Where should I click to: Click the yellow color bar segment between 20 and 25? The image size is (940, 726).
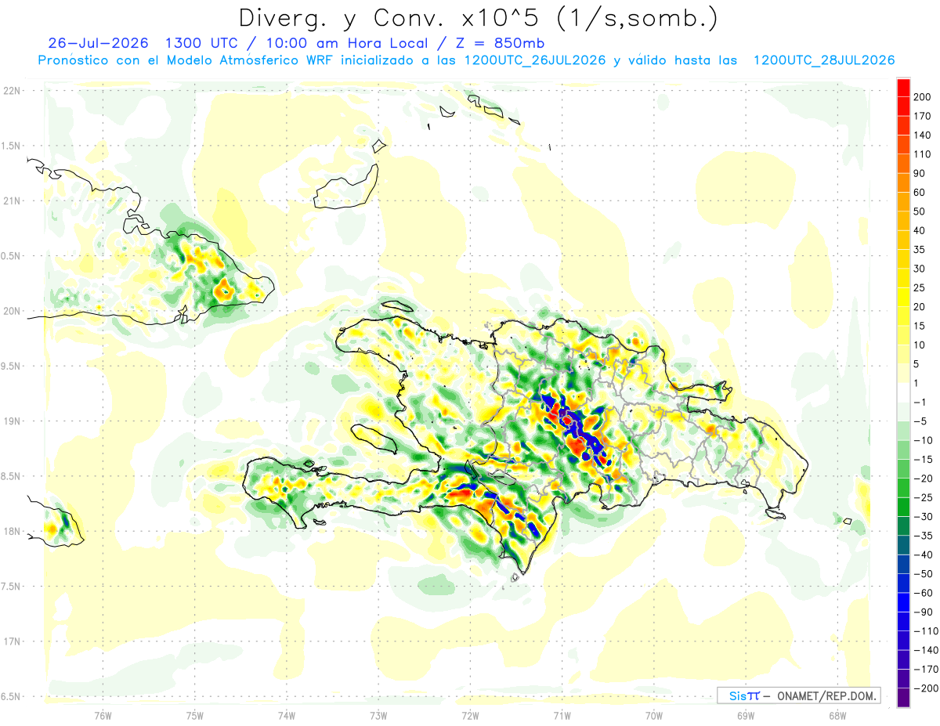(903, 297)
